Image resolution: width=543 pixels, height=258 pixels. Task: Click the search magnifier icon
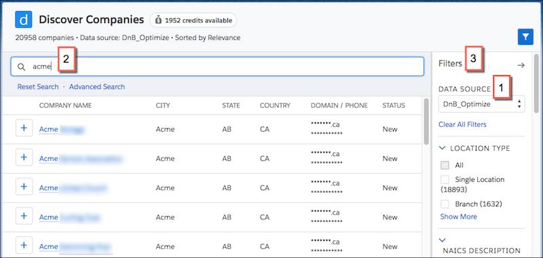pyautogui.click(x=22, y=67)
